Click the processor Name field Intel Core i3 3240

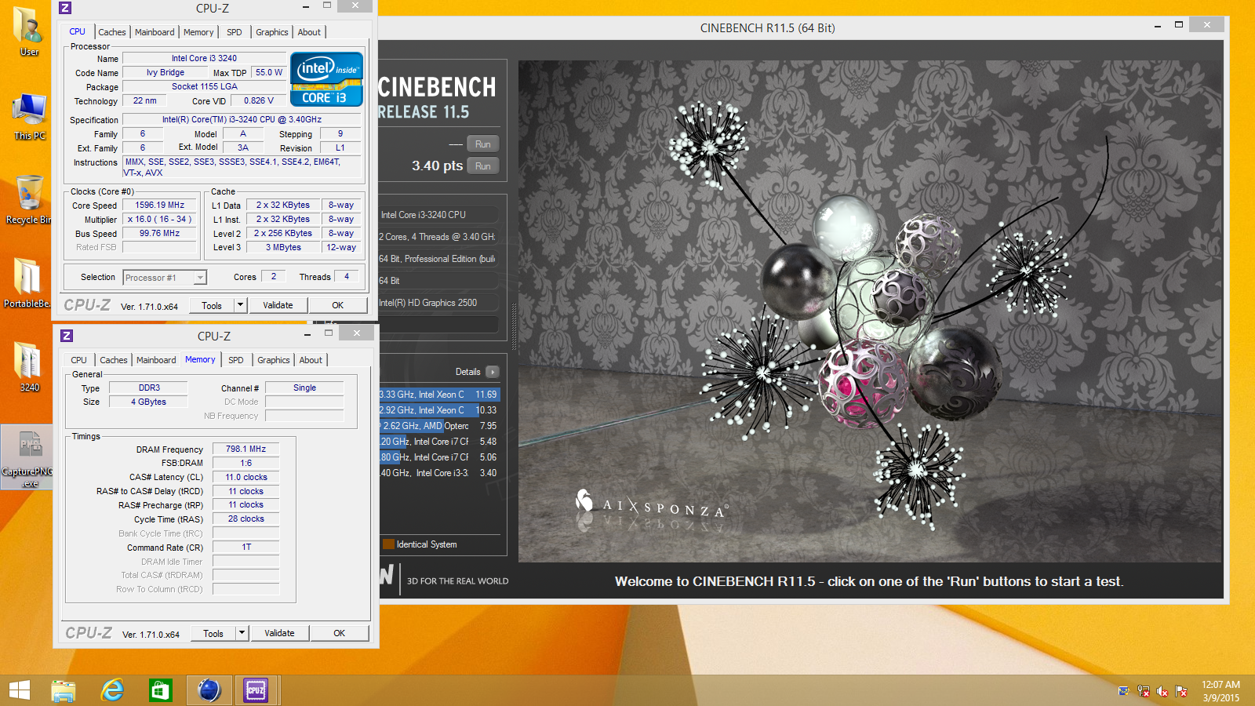[x=204, y=58]
